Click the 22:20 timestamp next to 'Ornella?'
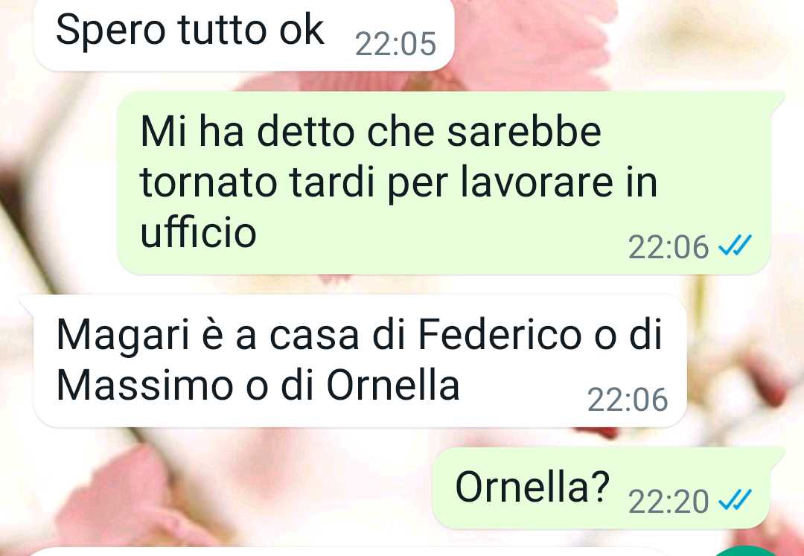 click(x=668, y=502)
